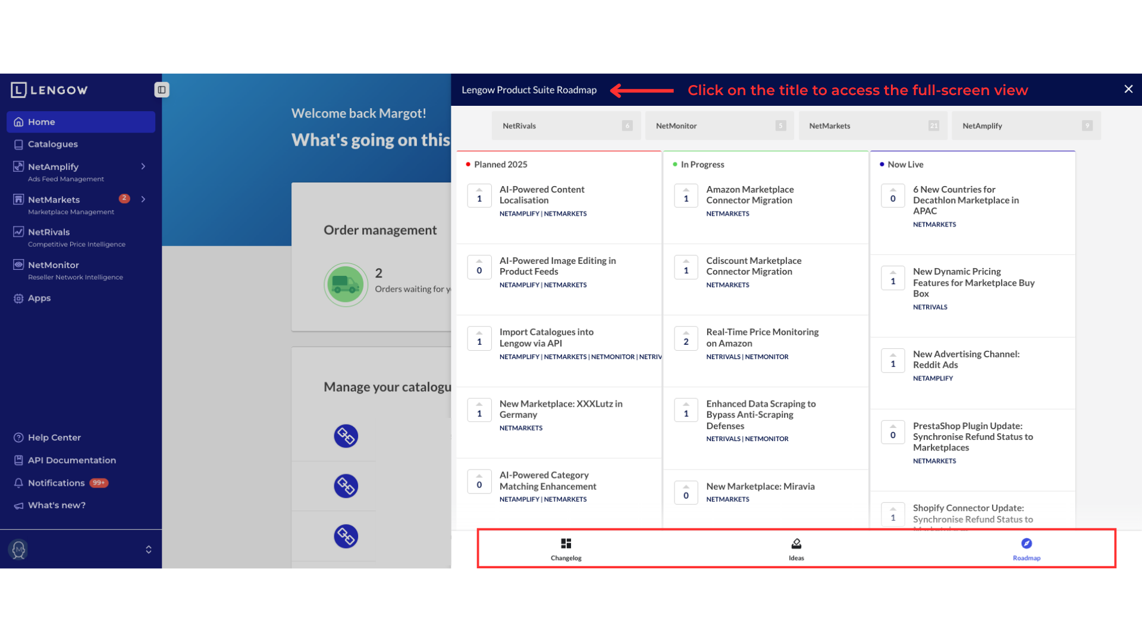Open the Apps sidebar item
Screen dimensions: 1142x642
tap(39, 298)
